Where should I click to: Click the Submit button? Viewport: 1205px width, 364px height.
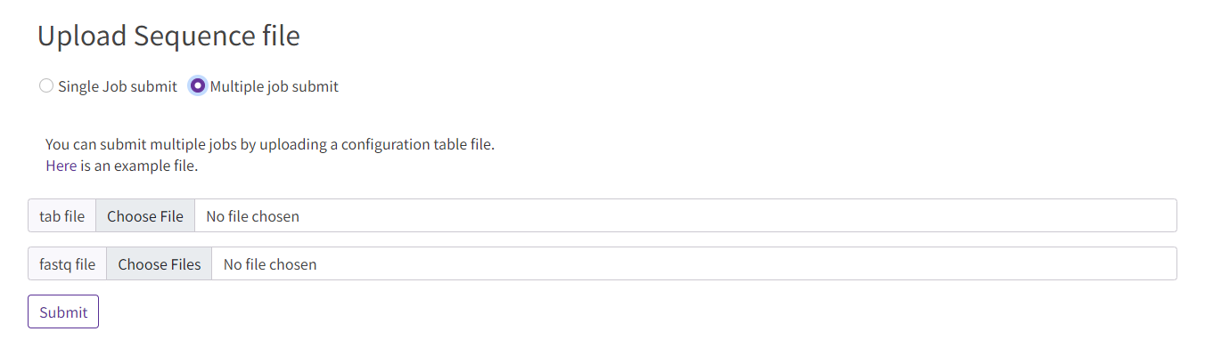click(63, 312)
